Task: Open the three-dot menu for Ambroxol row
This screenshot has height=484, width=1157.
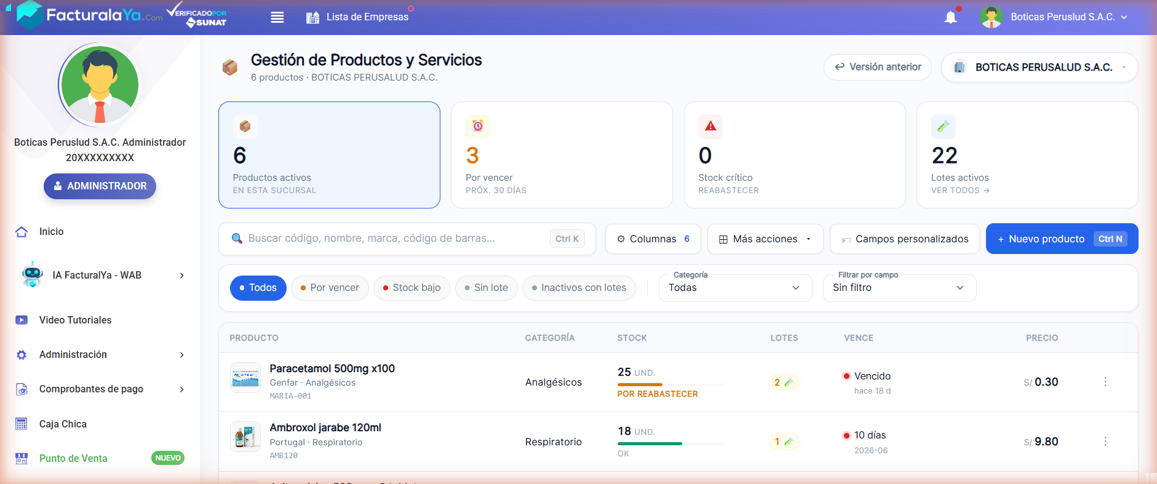Action: pyautogui.click(x=1105, y=442)
